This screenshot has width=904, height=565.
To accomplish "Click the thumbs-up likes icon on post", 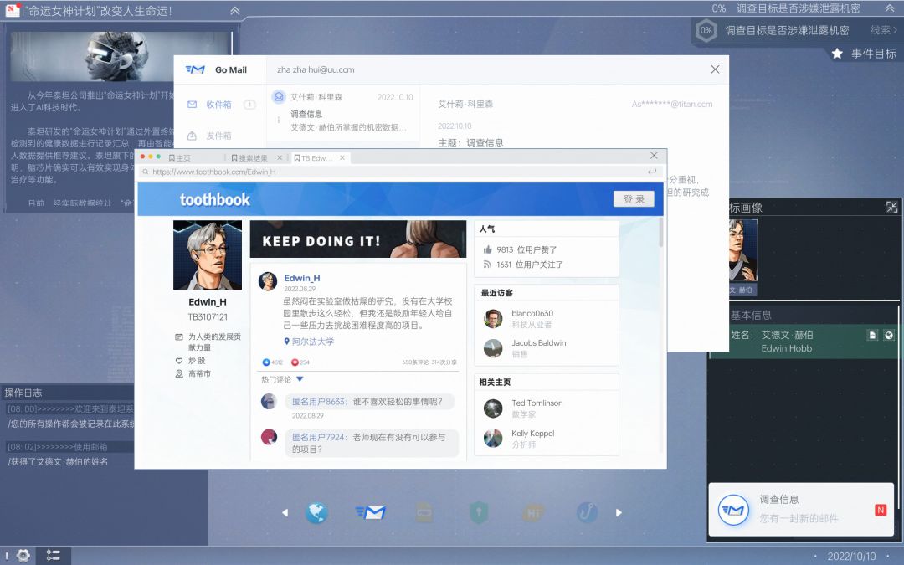I will pyautogui.click(x=266, y=362).
